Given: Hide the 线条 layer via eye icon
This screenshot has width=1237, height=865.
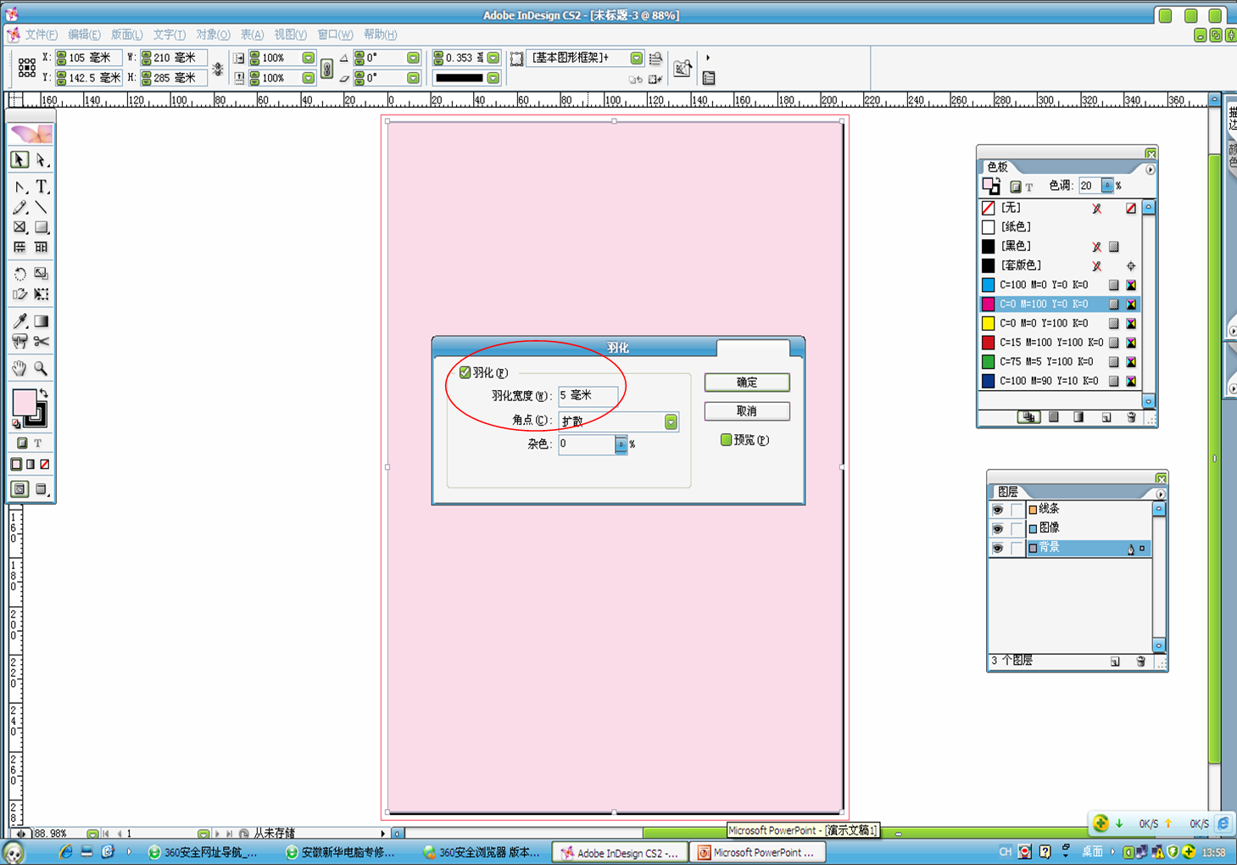Looking at the screenshot, I should point(997,510).
